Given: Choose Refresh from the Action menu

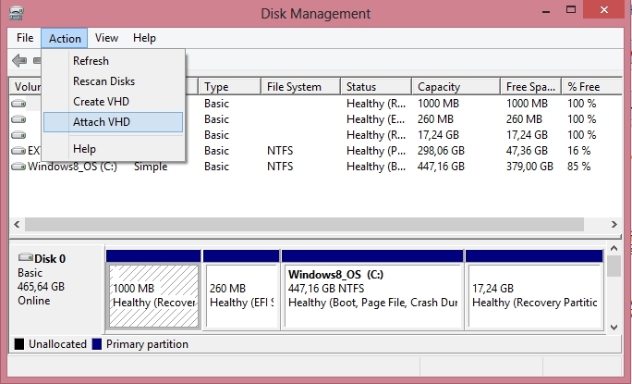Looking at the screenshot, I should click(x=113, y=61).
